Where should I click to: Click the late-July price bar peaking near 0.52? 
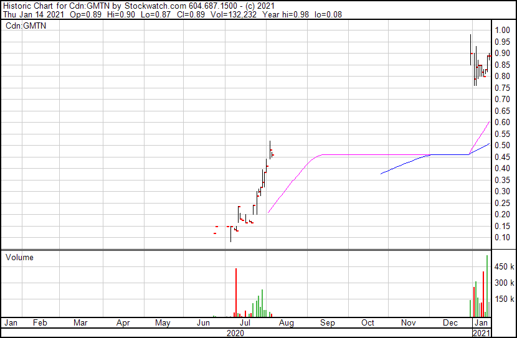pyautogui.click(x=270, y=150)
